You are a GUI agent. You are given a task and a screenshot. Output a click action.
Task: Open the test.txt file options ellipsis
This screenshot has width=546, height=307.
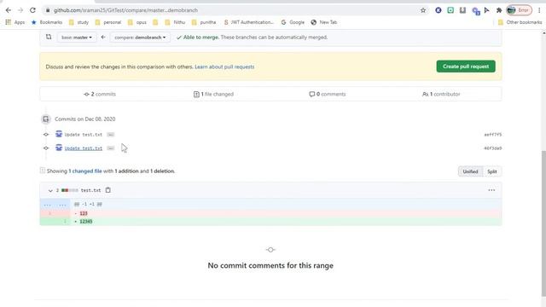click(491, 190)
